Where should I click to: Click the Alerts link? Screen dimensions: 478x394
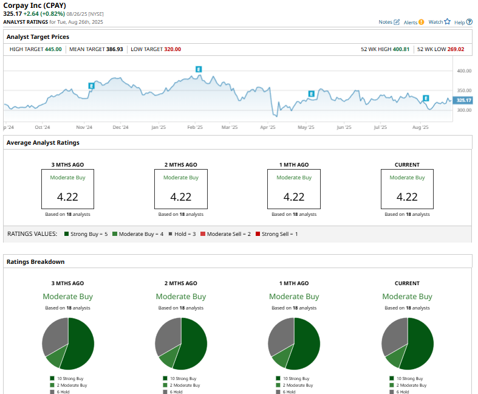[x=411, y=22]
